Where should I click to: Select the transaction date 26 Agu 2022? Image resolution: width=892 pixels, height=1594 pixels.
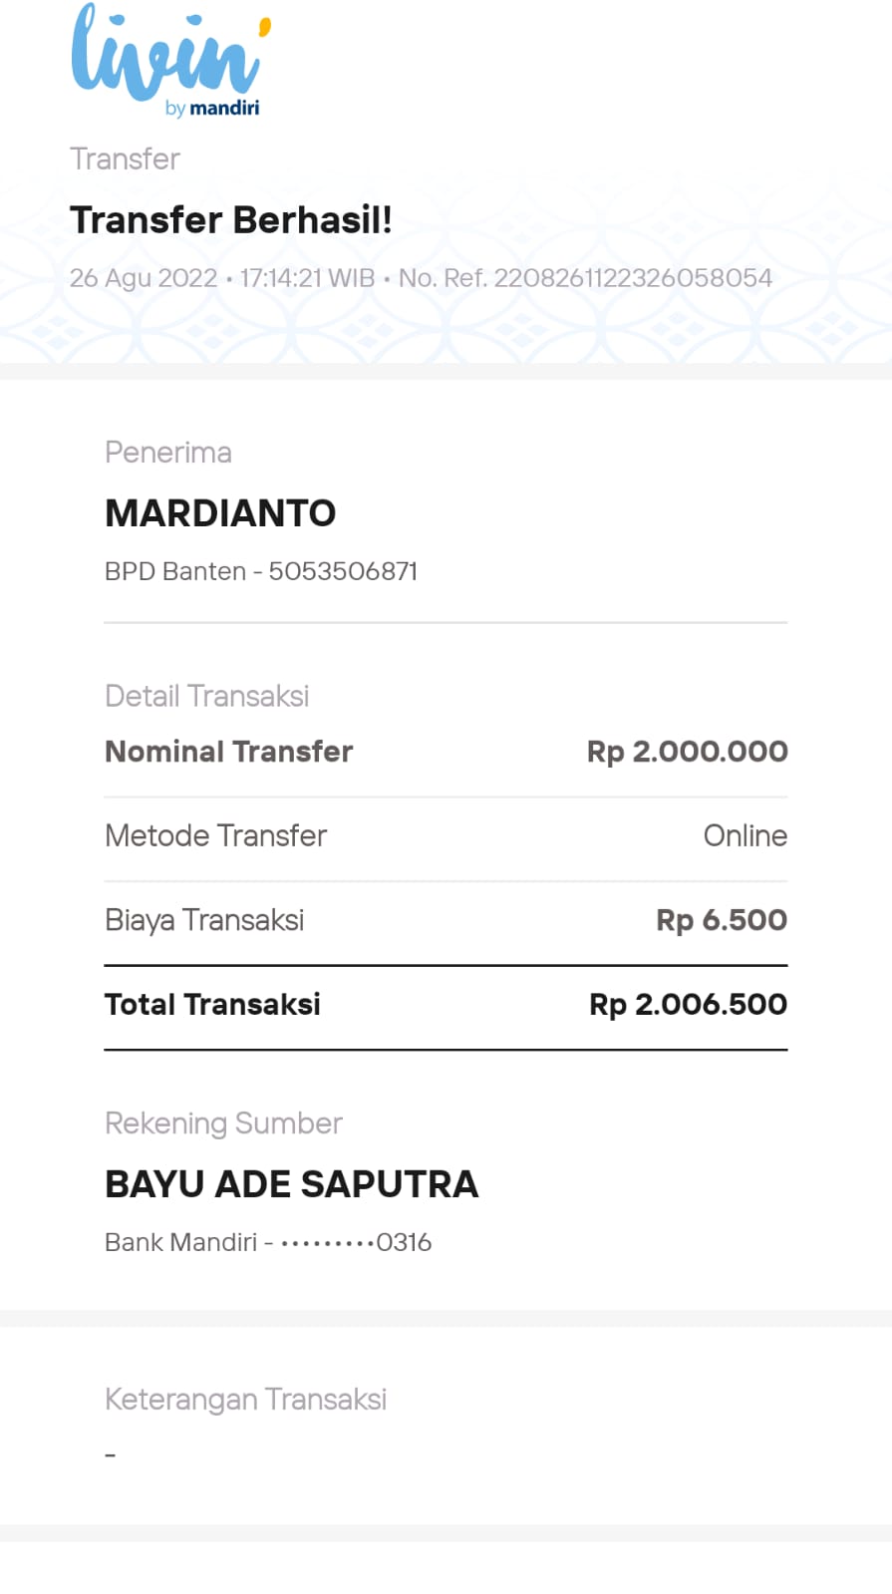click(144, 278)
